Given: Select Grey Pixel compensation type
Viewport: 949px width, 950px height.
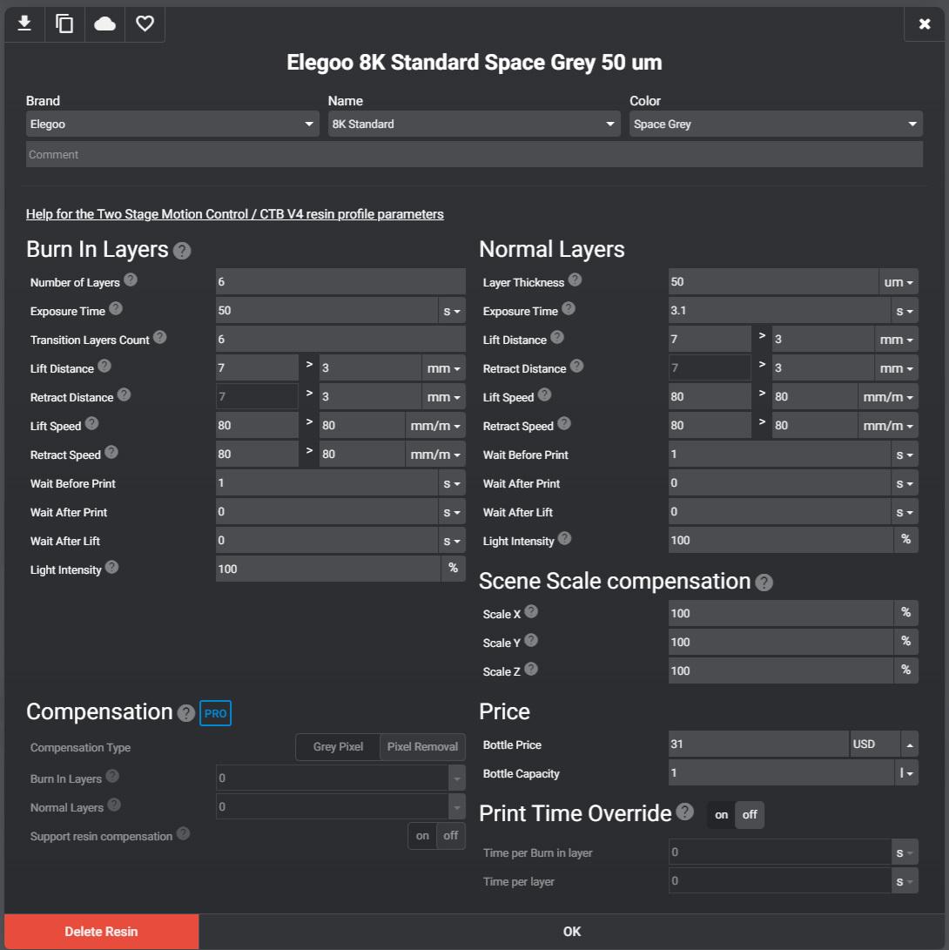Looking at the screenshot, I should tap(338, 747).
